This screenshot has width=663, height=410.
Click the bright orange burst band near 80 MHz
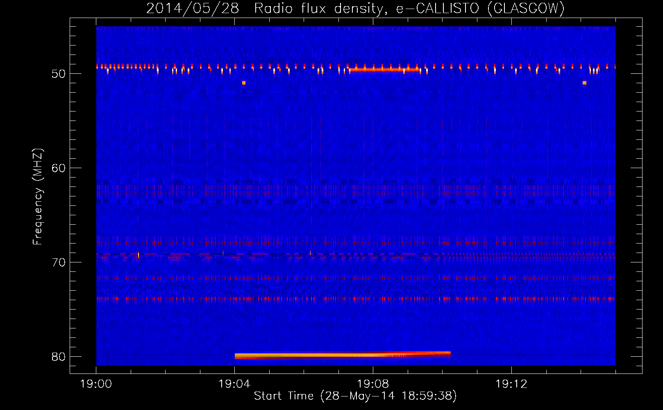[343, 355]
